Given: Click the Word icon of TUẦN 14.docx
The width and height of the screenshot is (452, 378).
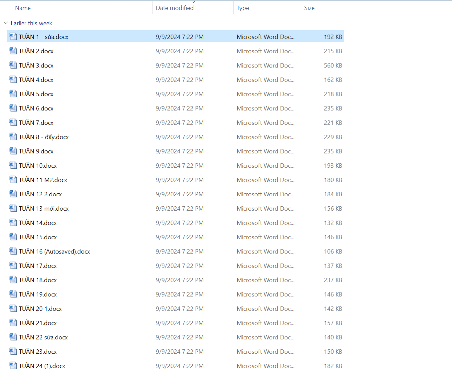Looking at the screenshot, I should coord(13,222).
